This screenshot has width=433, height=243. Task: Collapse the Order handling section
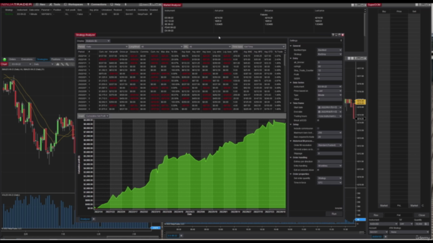(x=291, y=157)
